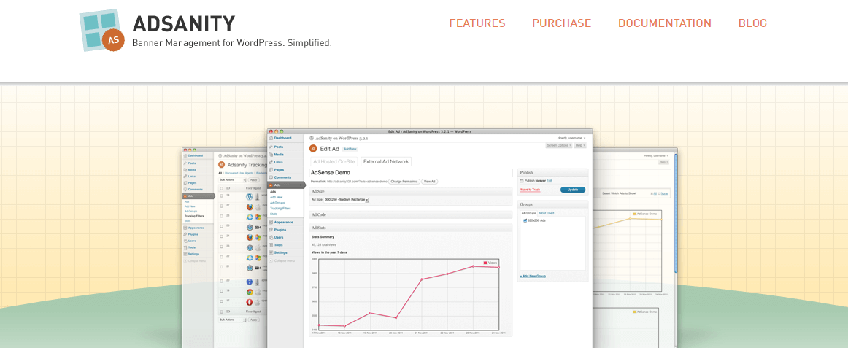Click the WordPress icon in row 28
848x348 pixels.
(x=250, y=197)
